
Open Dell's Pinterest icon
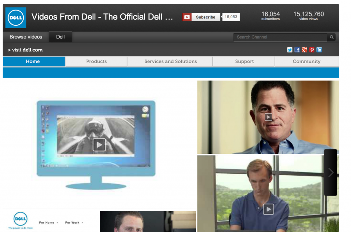point(312,50)
